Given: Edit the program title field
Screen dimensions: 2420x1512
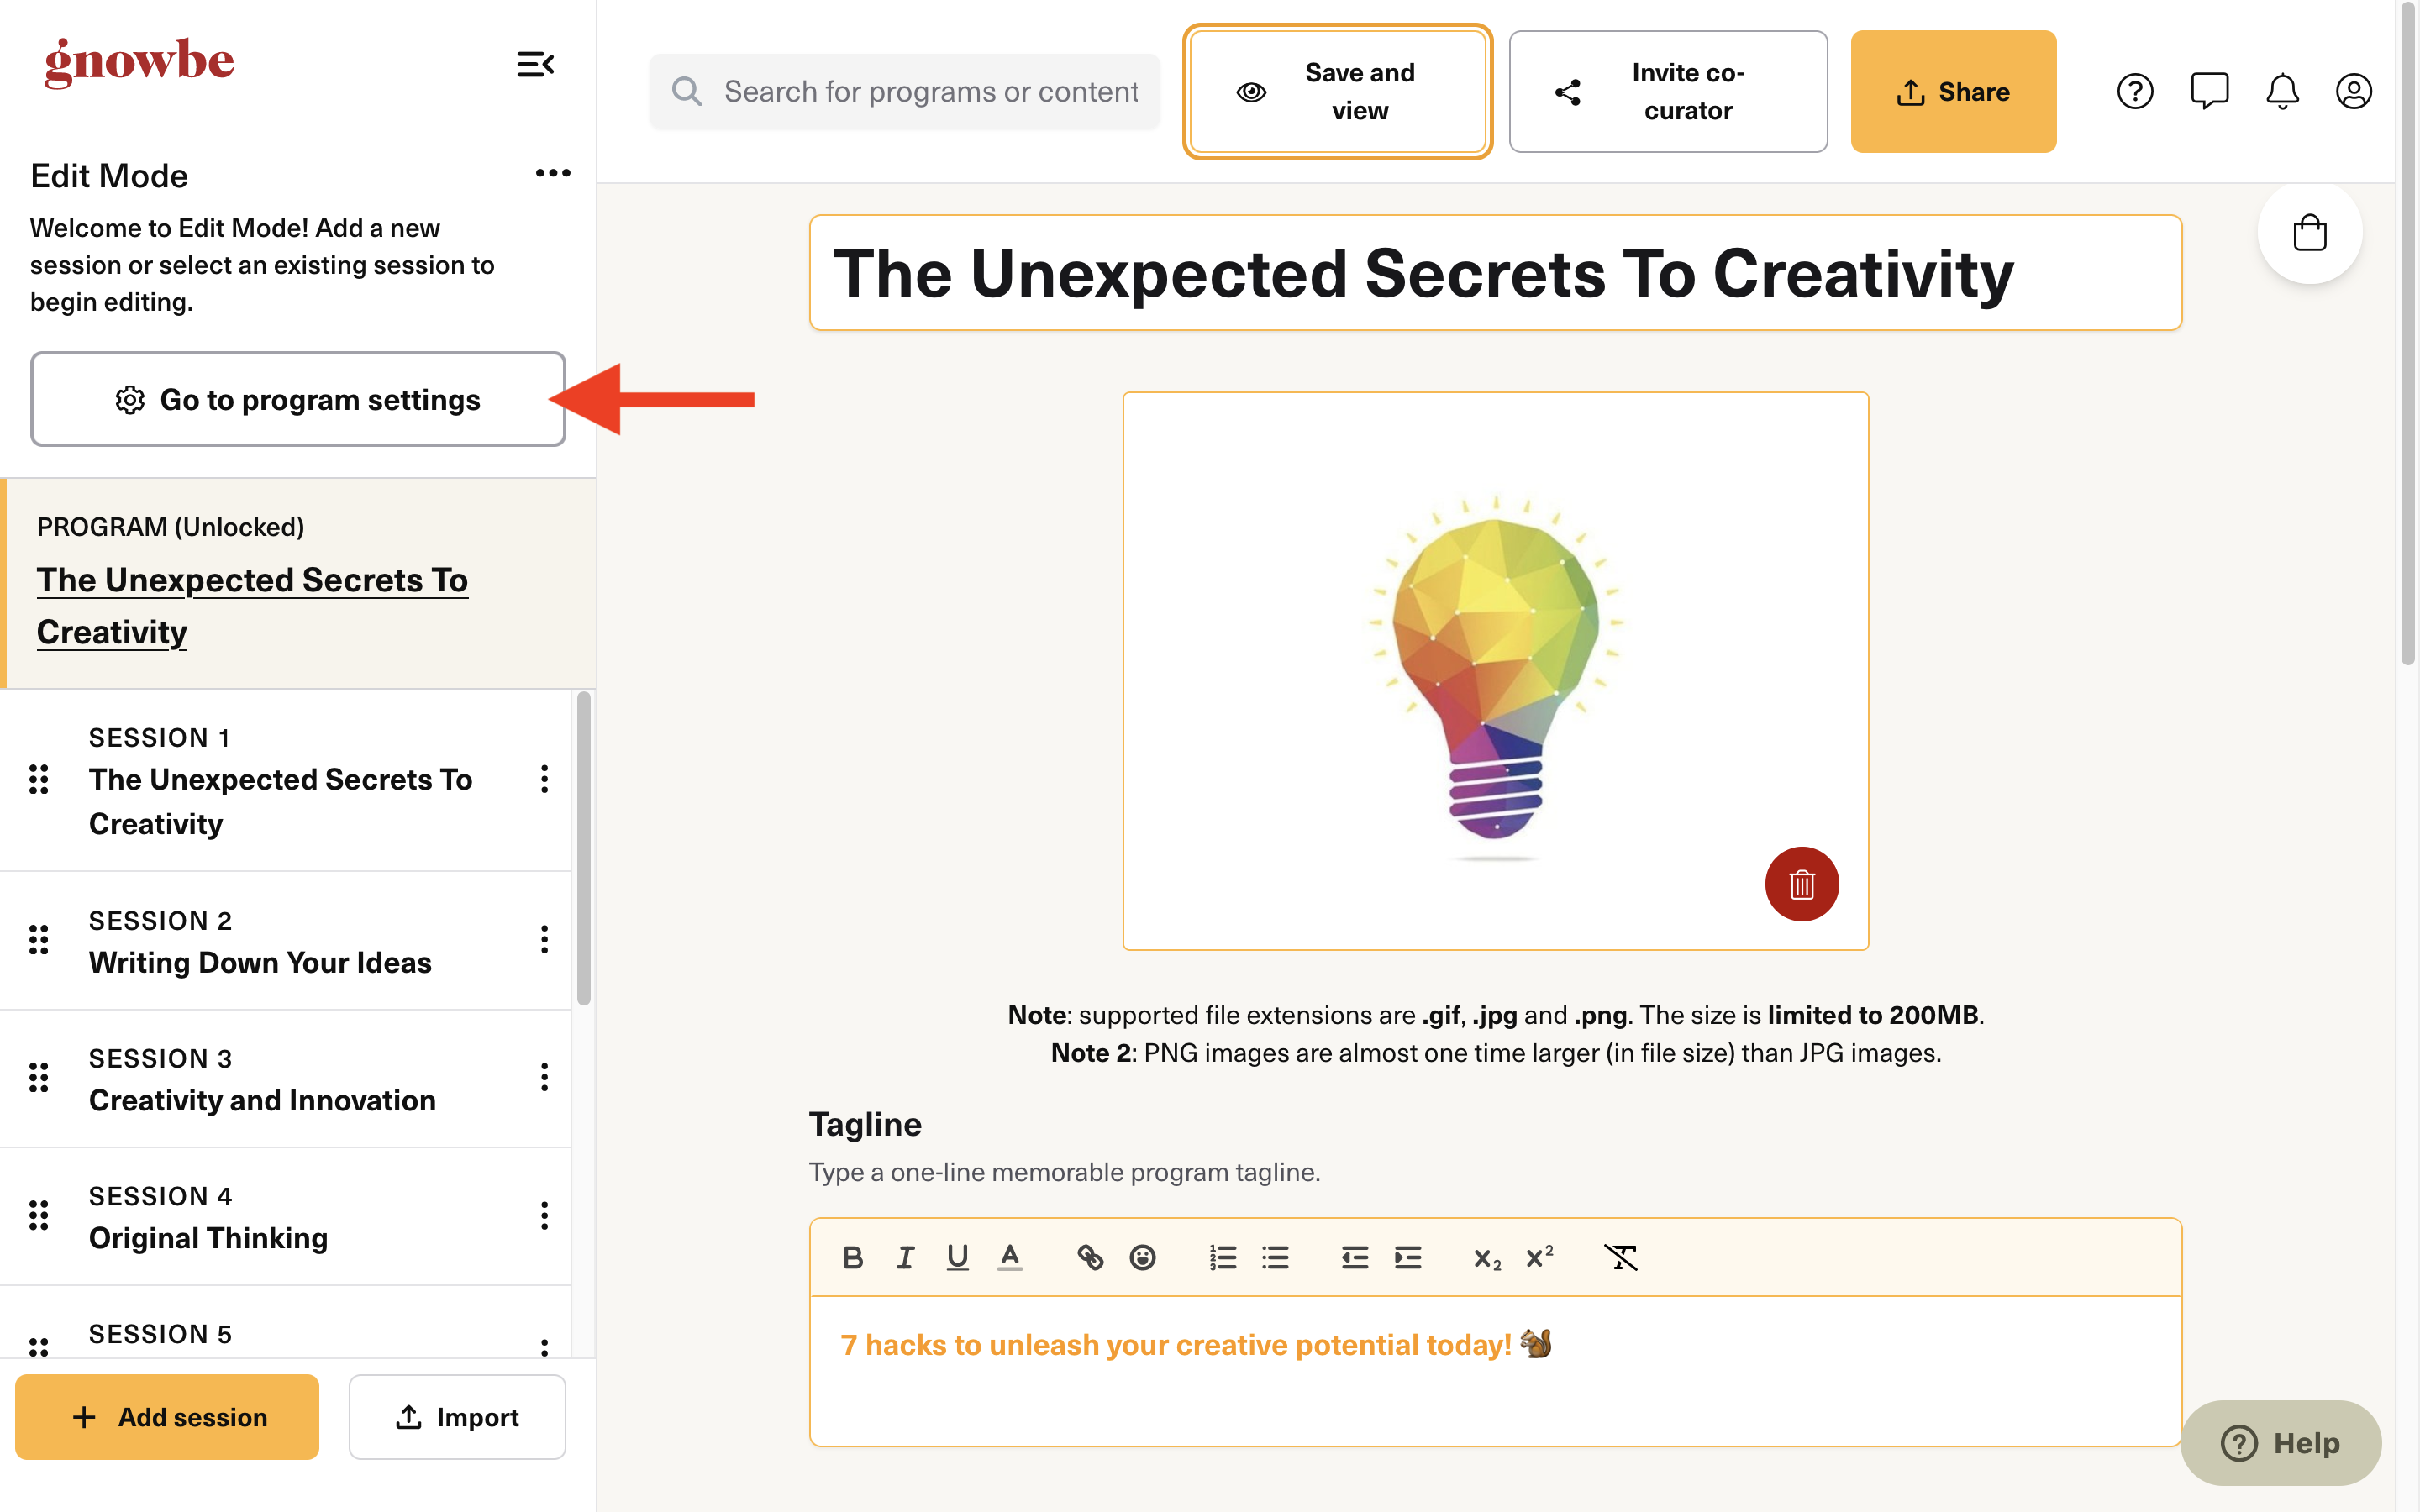Looking at the screenshot, I should (x=1495, y=273).
